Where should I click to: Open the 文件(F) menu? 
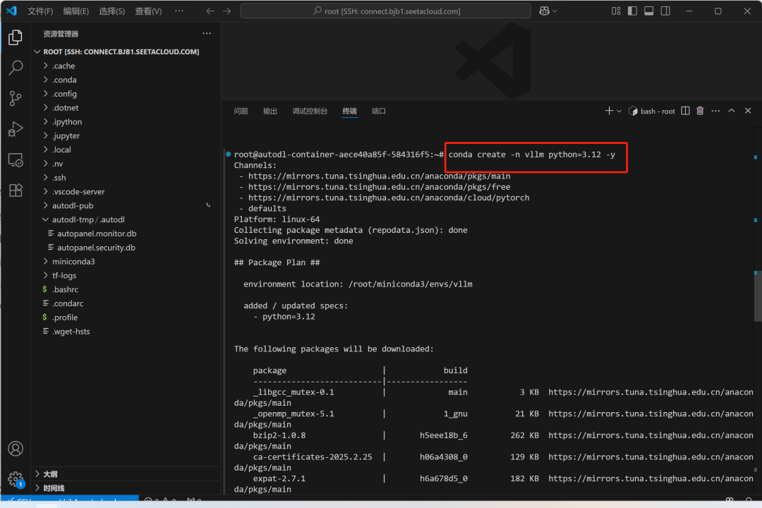(x=40, y=11)
